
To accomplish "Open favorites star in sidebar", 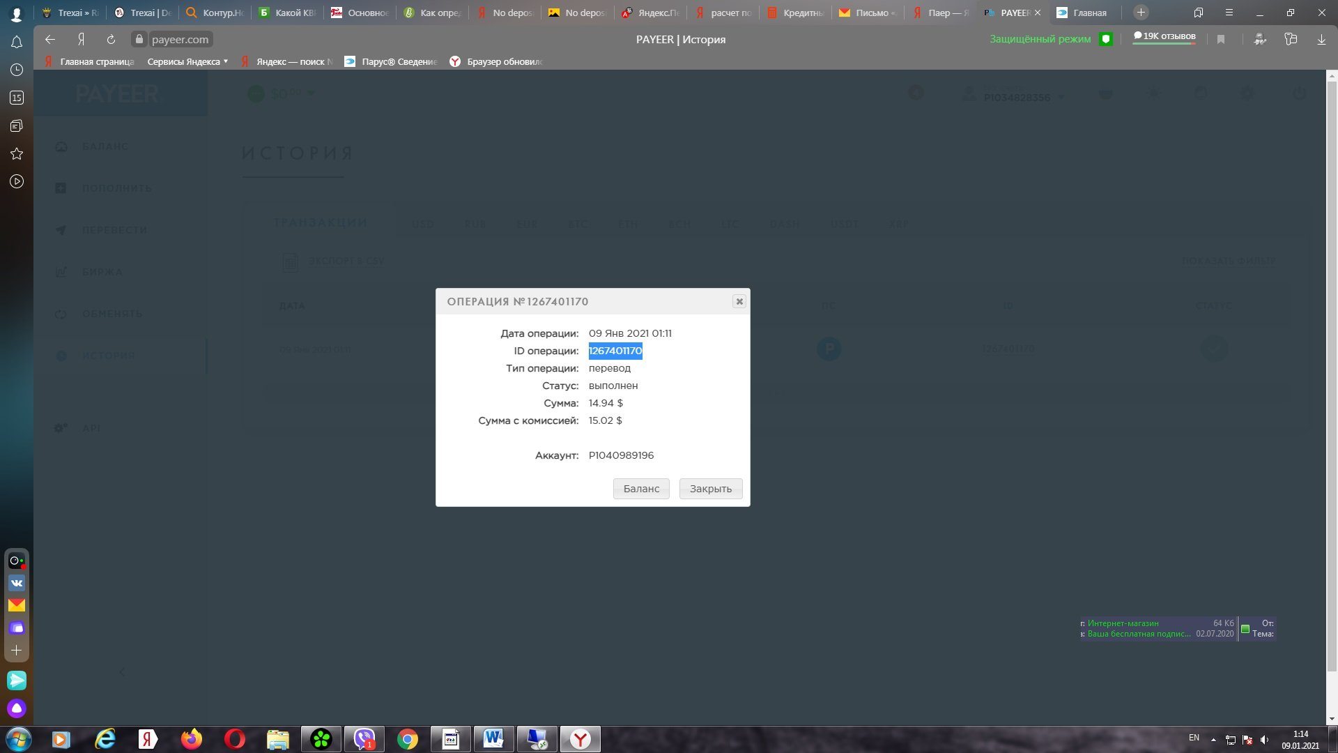I will (17, 153).
